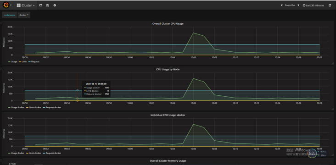Open Overall Cluster CPU Usage panel title
336x165 pixels.
(168, 24)
